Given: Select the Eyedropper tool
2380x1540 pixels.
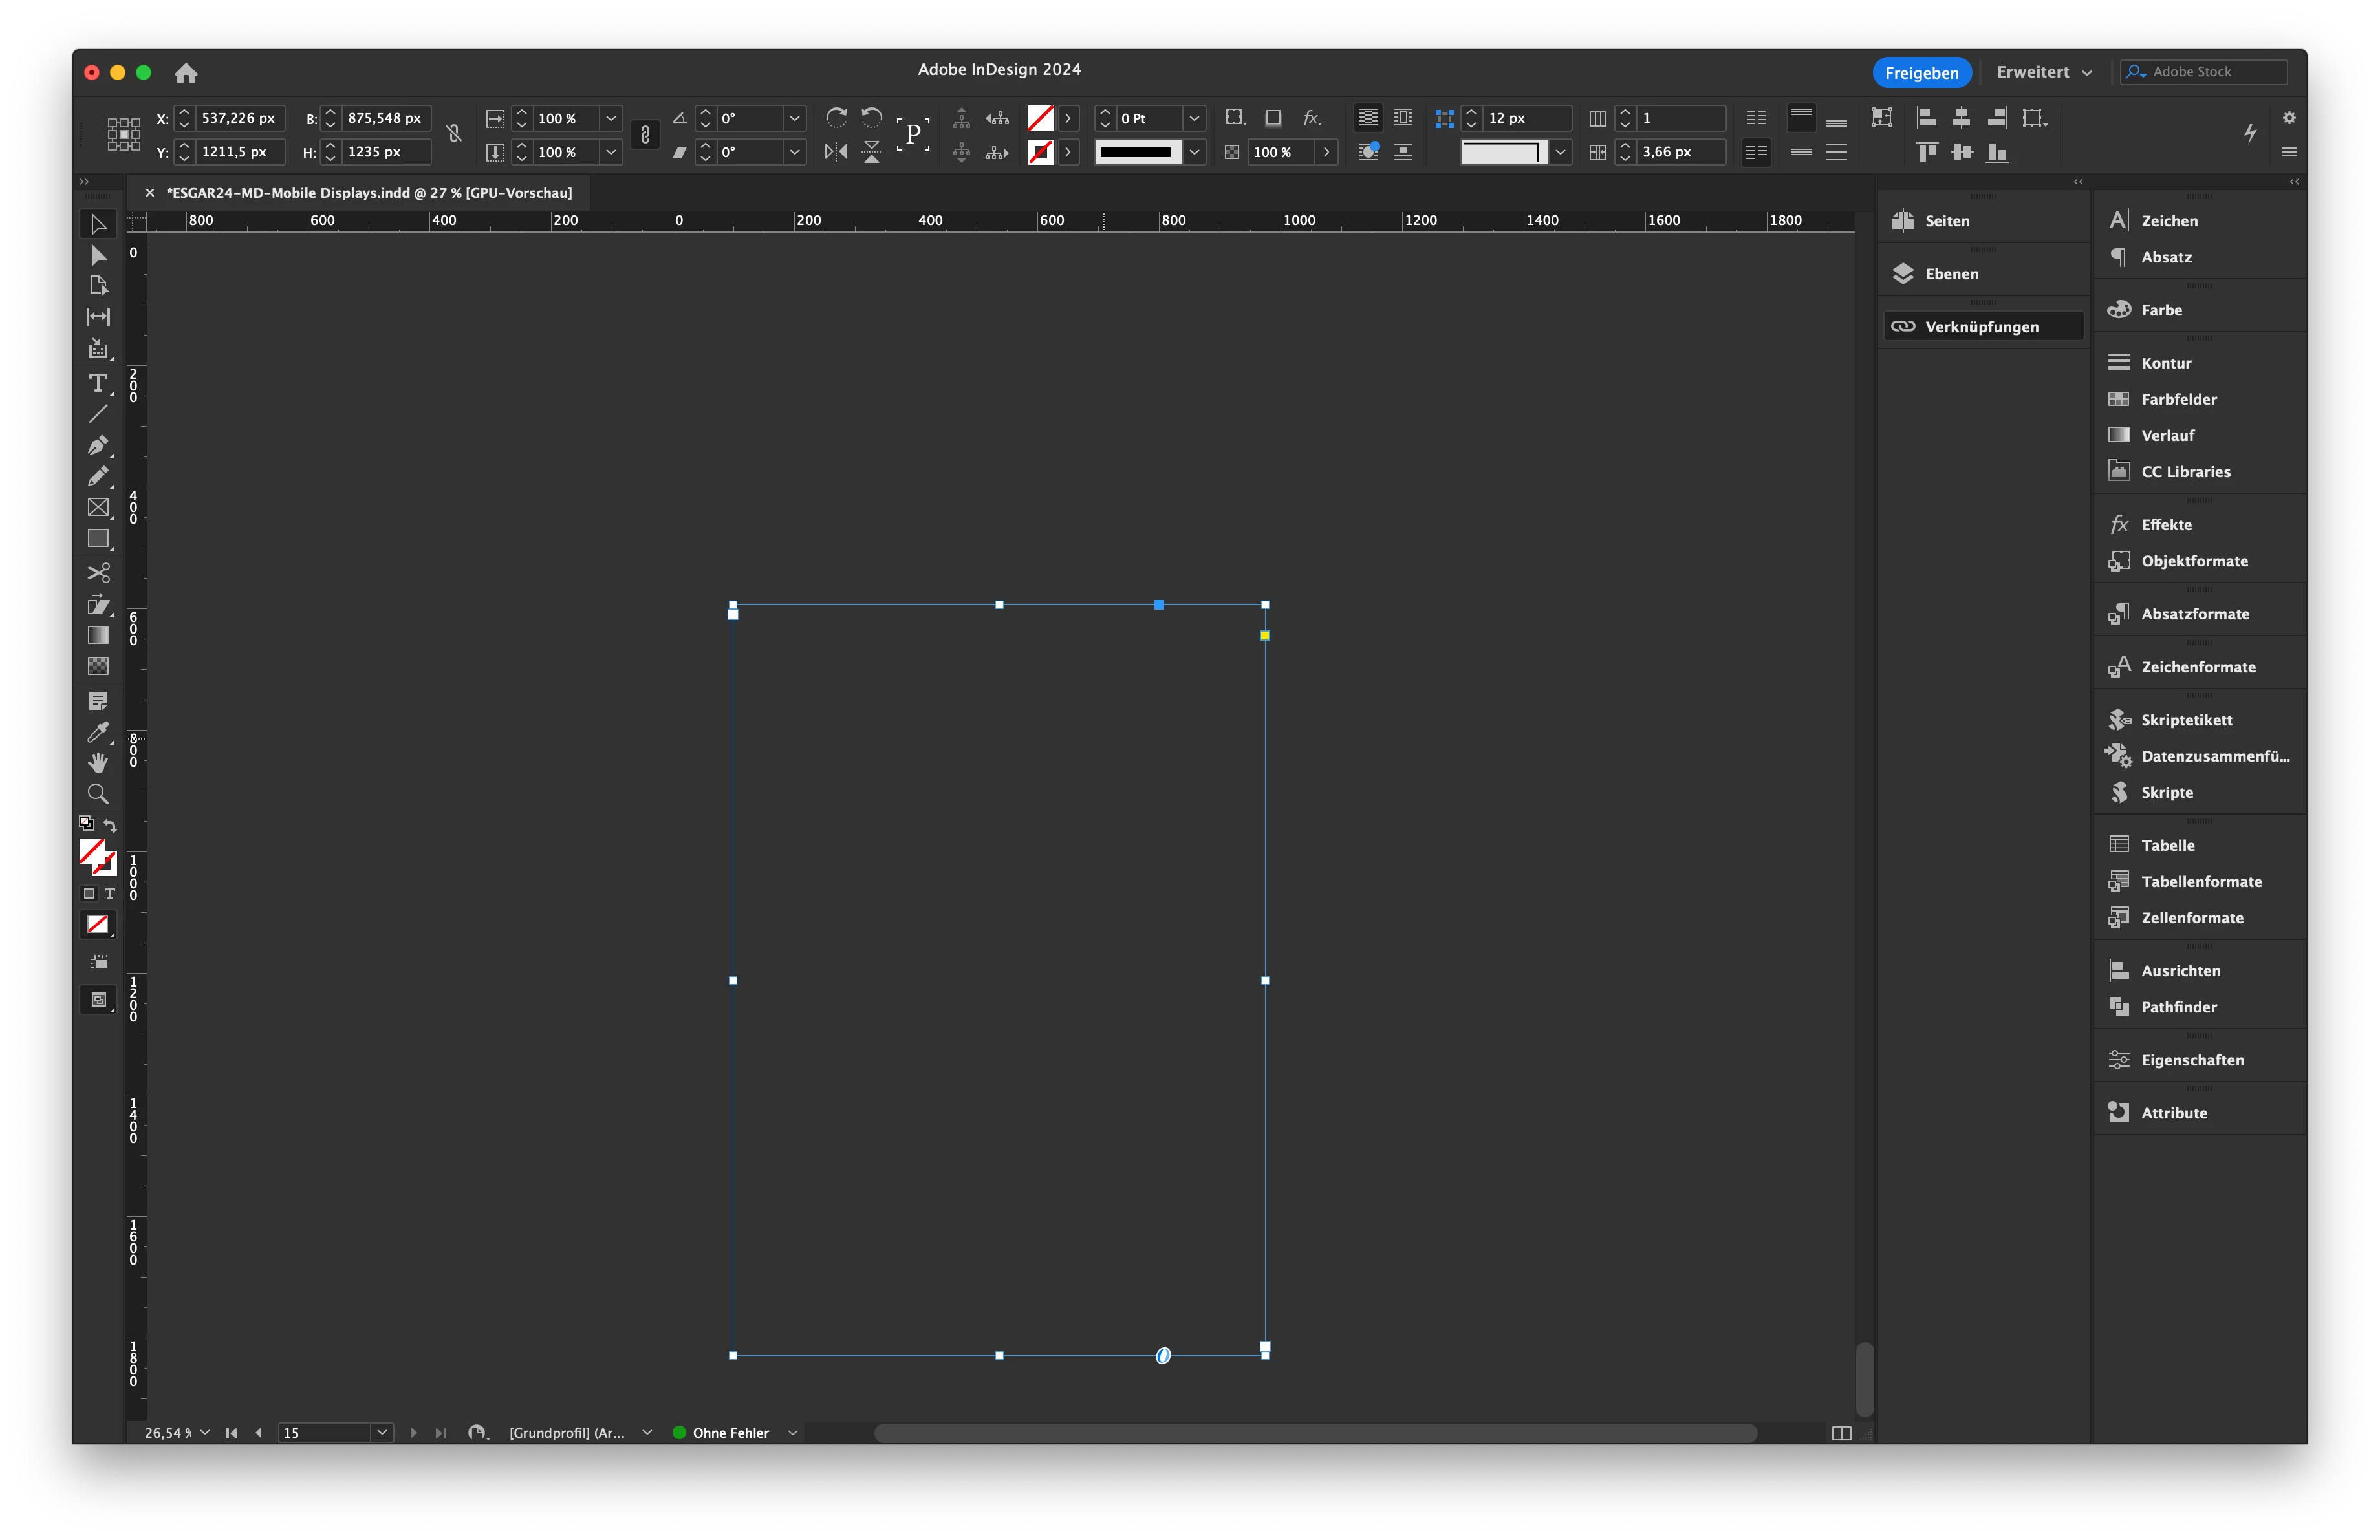Looking at the screenshot, I should (98, 733).
